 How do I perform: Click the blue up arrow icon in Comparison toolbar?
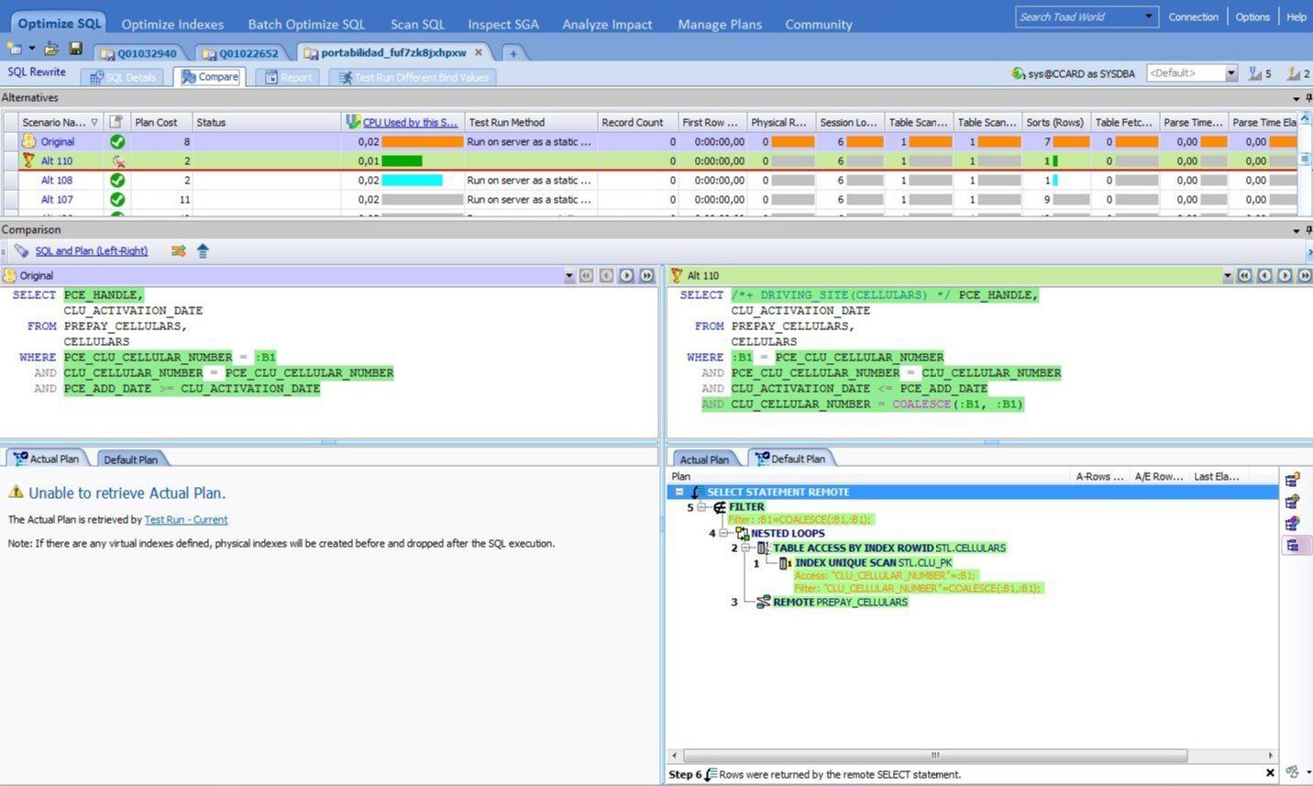point(203,250)
